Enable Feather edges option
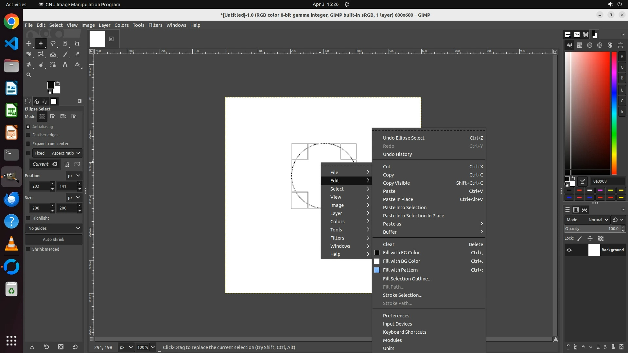The width and height of the screenshot is (628, 353). coord(28,135)
